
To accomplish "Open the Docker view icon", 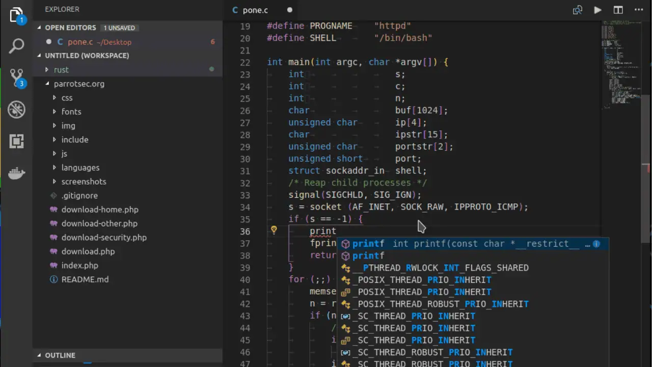I will point(16,173).
